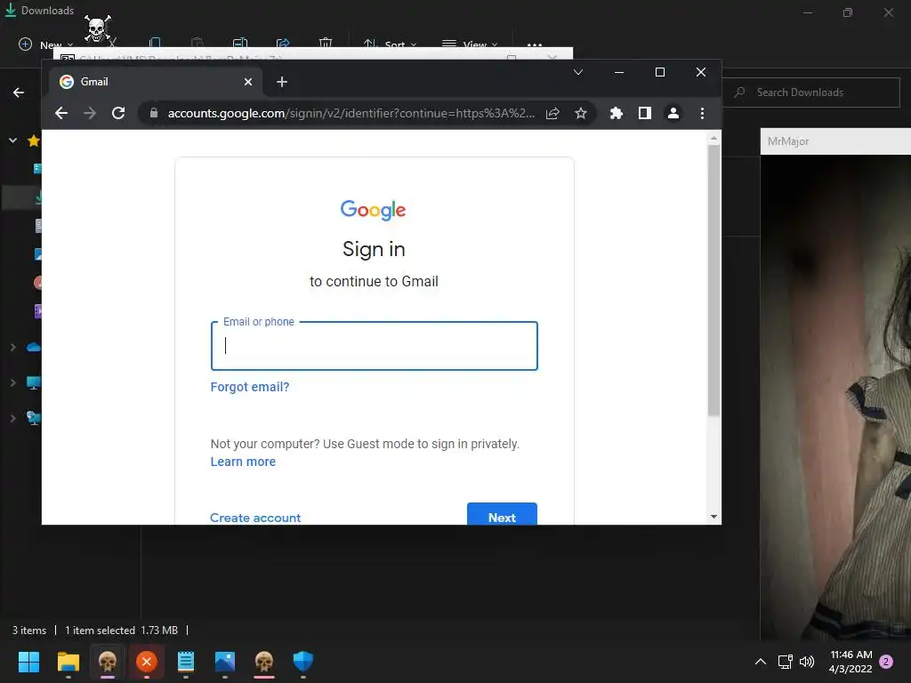Click the Chrome forward arrow
Screen dimensions: 911x683
[90, 113]
